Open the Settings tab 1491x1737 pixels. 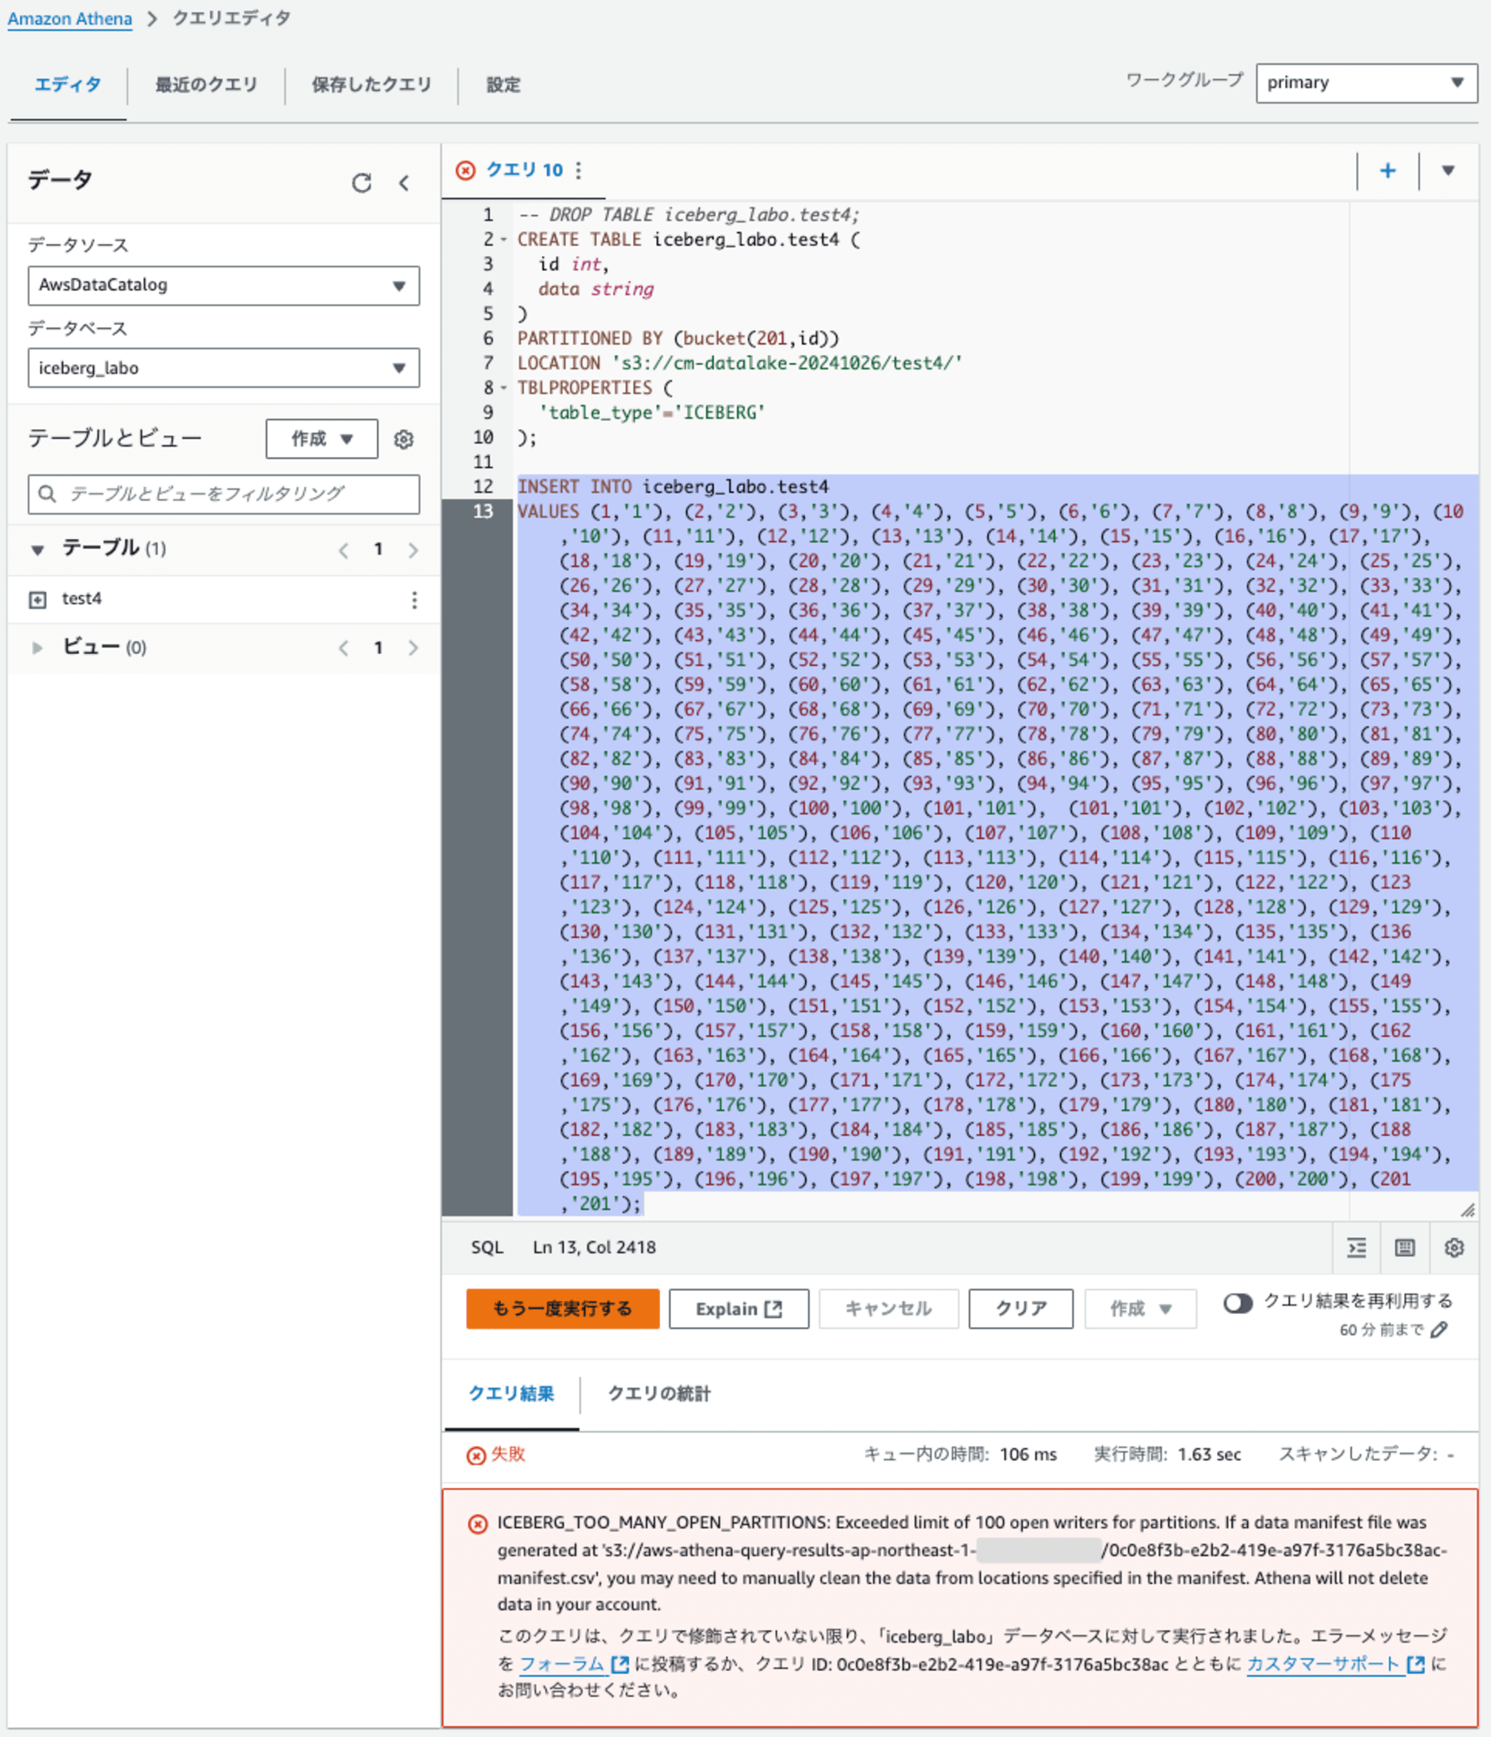tap(503, 84)
